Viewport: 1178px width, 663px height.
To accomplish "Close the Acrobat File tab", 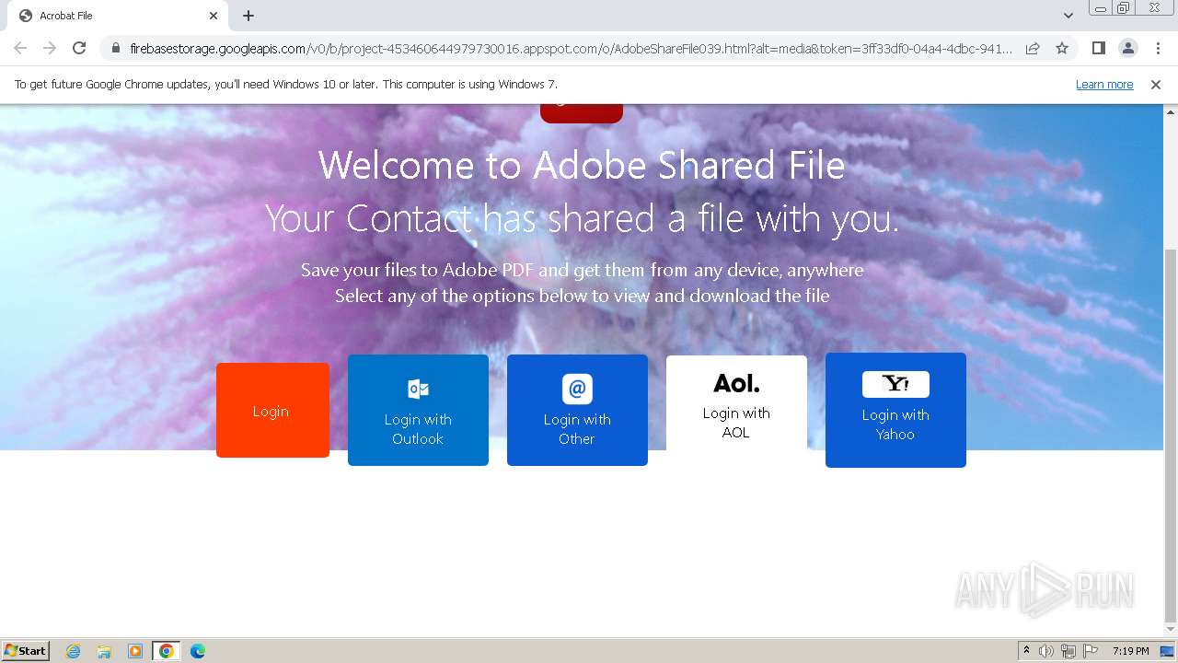I will point(214,16).
